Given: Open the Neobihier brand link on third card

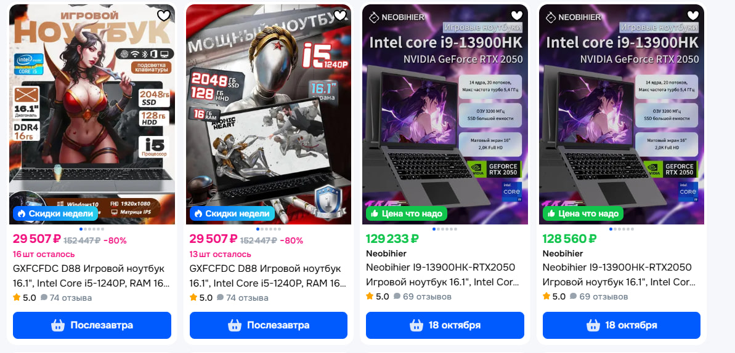Looking at the screenshot, I should tap(386, 253).
